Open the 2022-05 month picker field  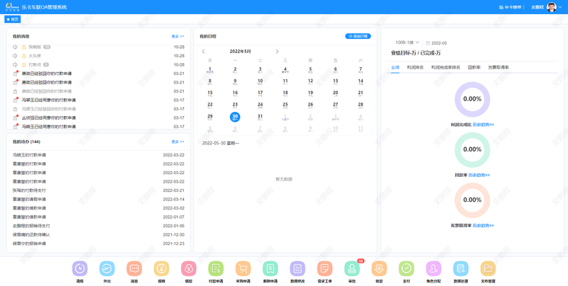click(439, 43)
